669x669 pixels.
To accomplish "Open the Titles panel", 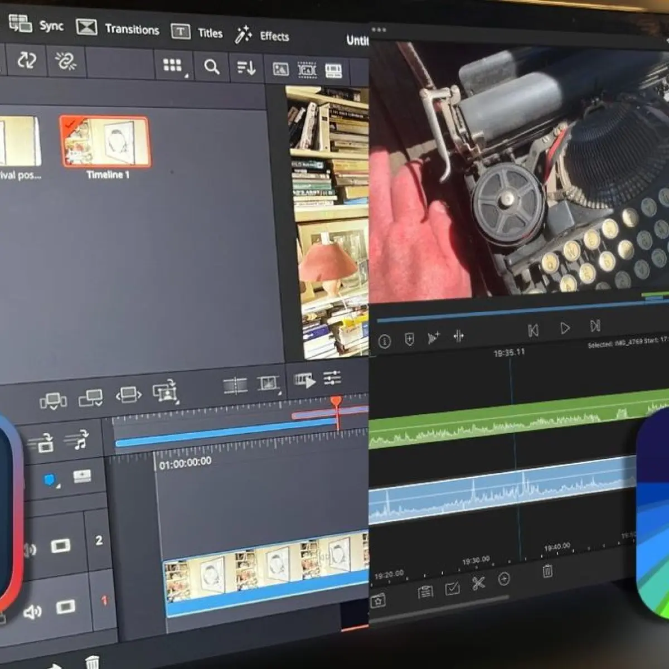I will pos(196,32).
